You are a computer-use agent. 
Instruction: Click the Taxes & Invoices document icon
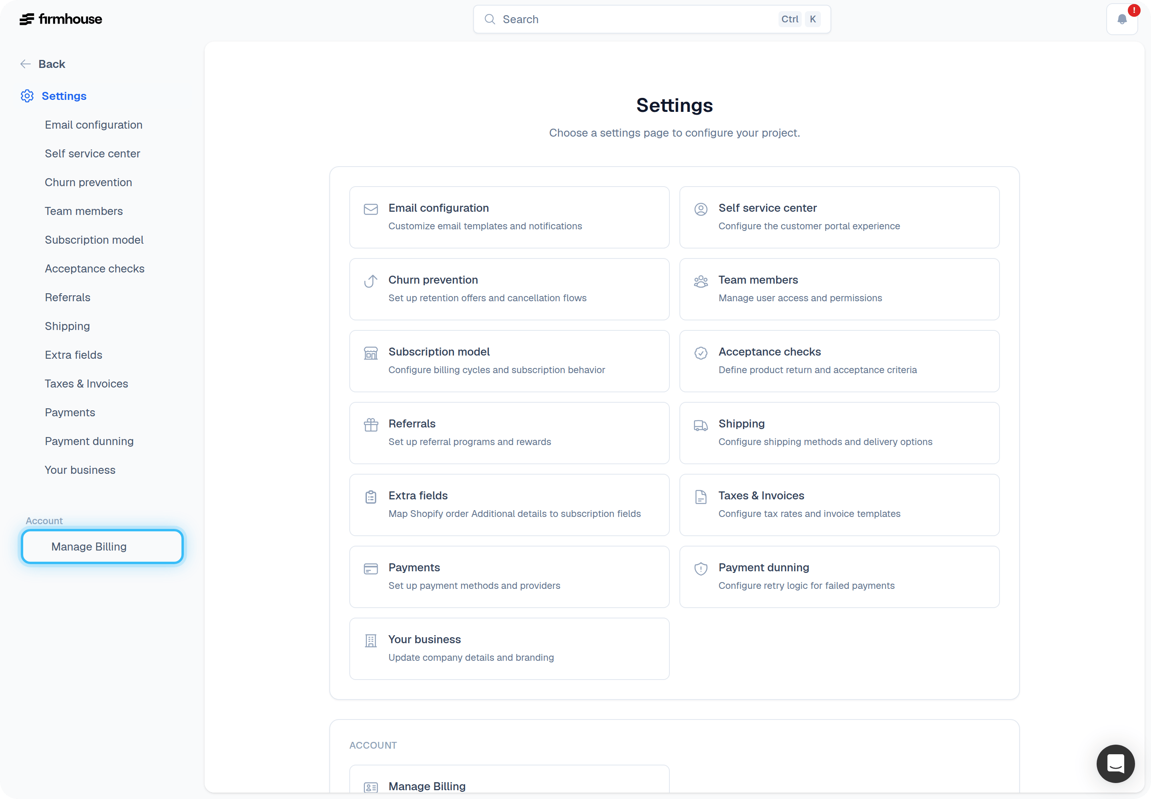pyautogui.click(x=701, y=497)
